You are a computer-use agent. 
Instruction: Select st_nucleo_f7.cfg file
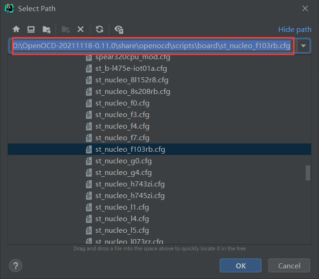122,138
